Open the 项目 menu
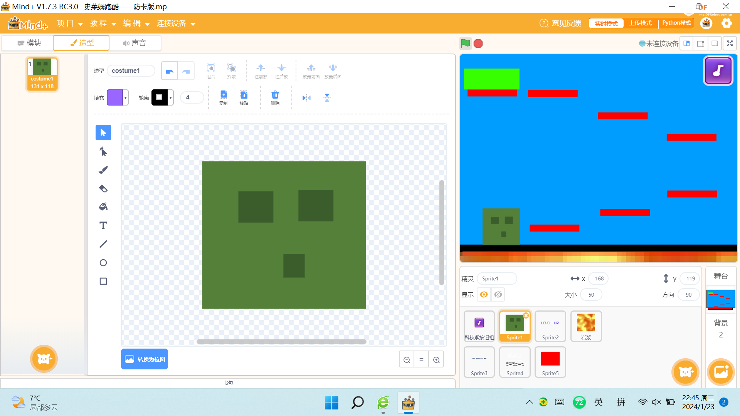This screenshot has width=740, height=416. [x=70, y=23]
